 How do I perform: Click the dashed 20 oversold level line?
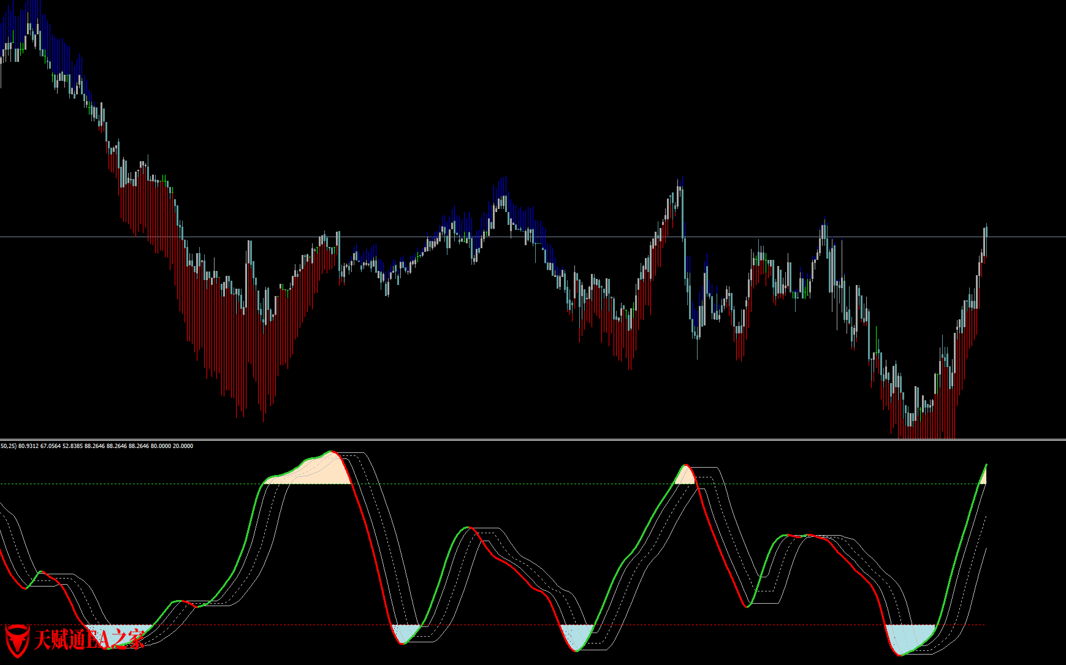pyautogui.click(x=493, y=625)
